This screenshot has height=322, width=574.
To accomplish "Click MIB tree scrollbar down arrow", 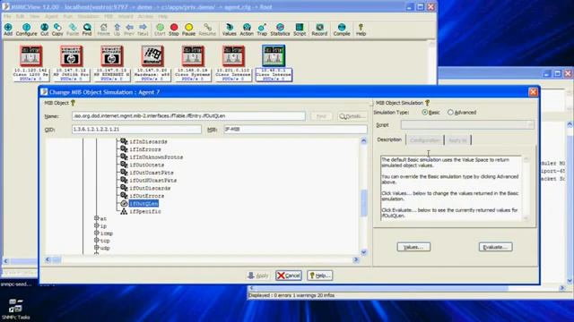I will click(363, 252).
